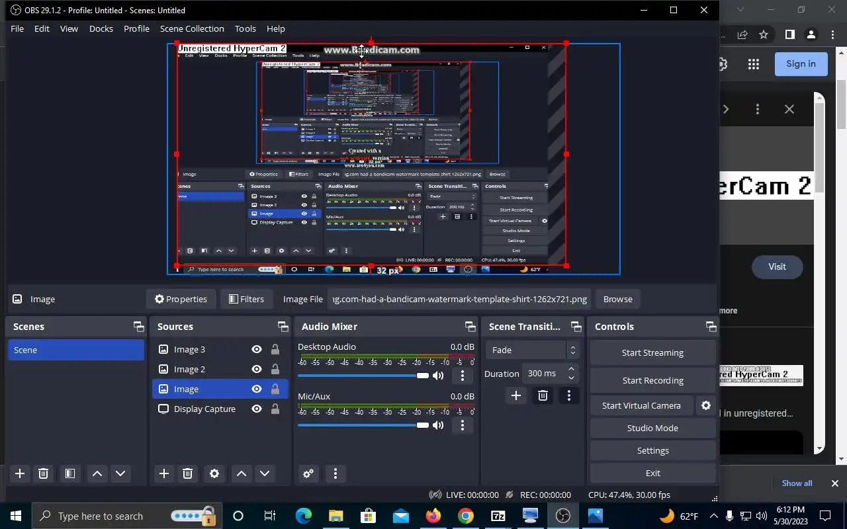This screenshot has height=529, width=847.
Task: Mute Desktop Audio speaker icon
Action: [438, 376]
